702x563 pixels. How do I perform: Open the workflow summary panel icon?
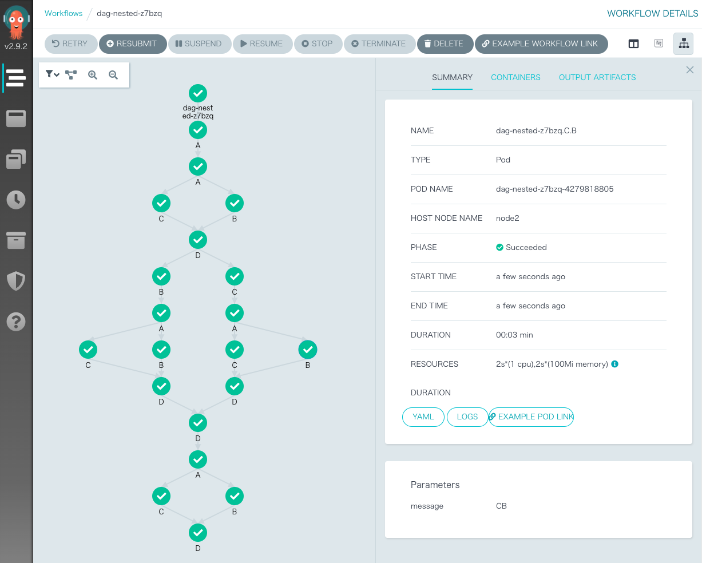(633, 43)
